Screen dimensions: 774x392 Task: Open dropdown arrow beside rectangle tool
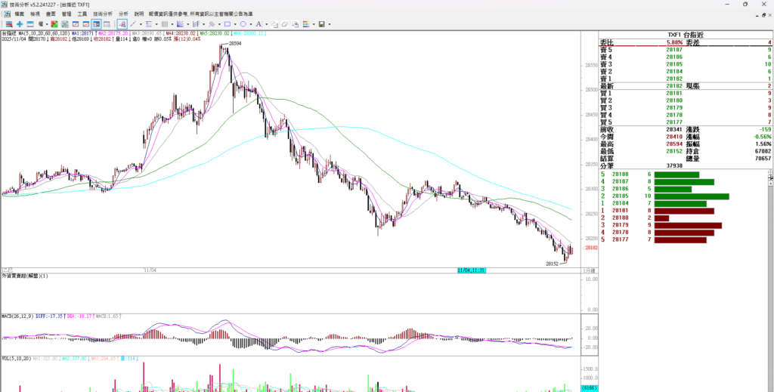click(235, 24)
